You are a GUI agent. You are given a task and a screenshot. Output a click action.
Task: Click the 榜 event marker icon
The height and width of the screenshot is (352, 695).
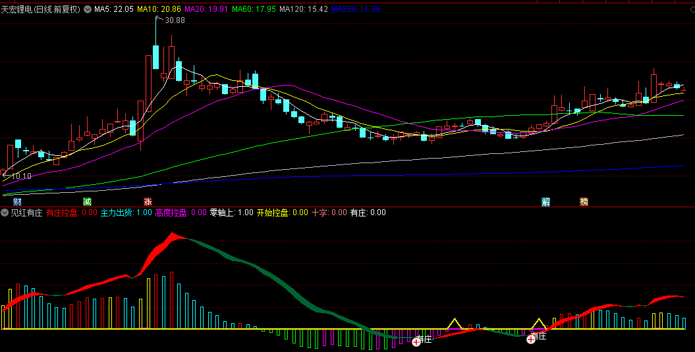(x=584, y=202)
